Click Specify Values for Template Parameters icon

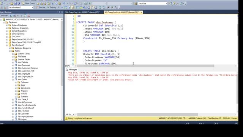tap(116, 8)
